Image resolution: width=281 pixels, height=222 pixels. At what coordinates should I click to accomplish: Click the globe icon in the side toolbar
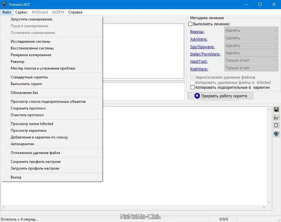276,134
